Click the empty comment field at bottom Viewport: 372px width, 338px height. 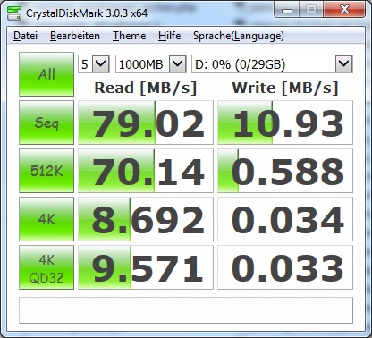pos(186,310)
